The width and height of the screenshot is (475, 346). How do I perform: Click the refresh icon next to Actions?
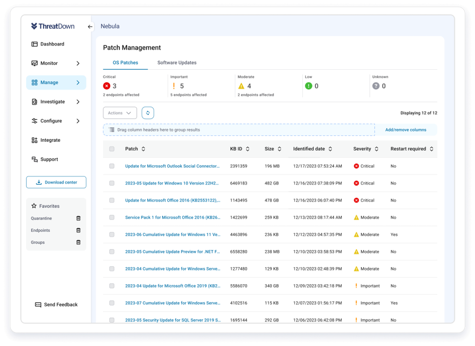tap(148, 113)
